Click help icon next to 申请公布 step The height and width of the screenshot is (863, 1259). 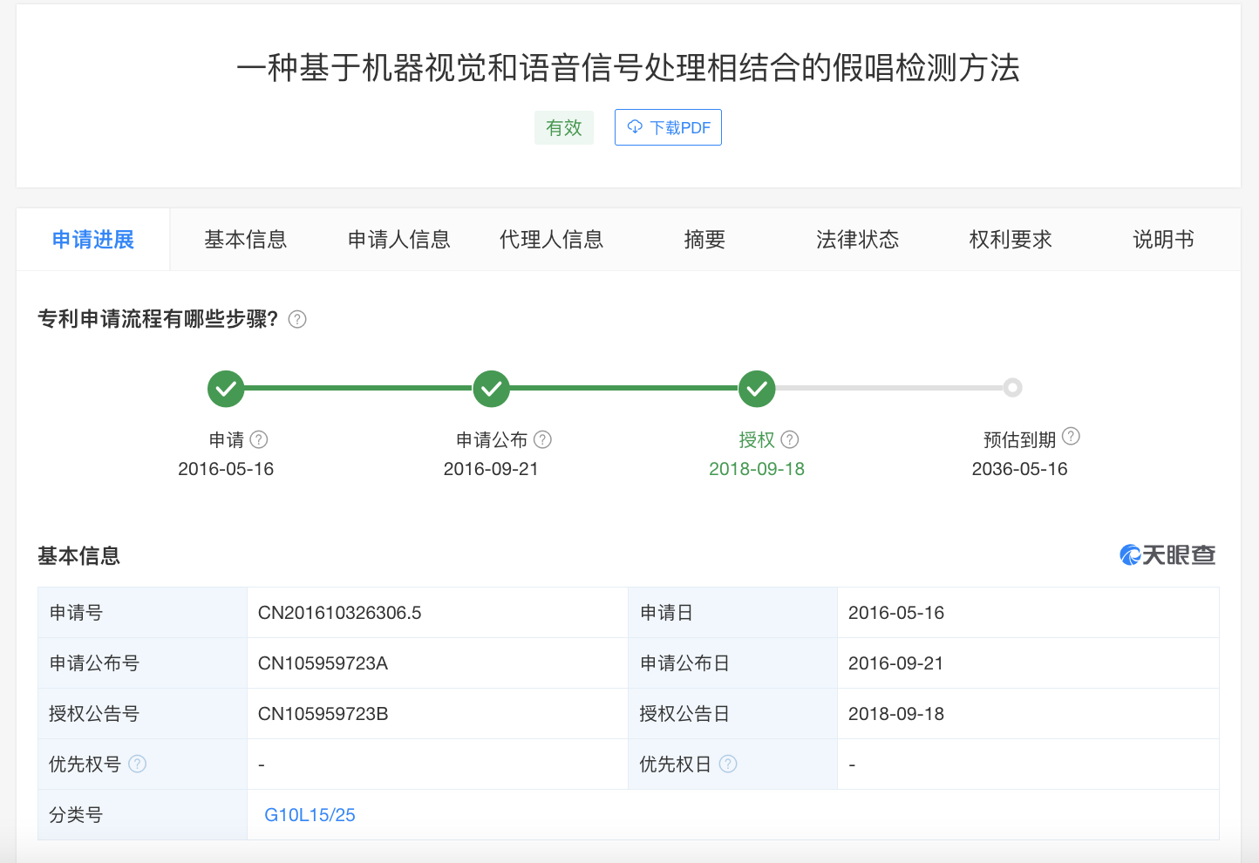pos(542,439)
